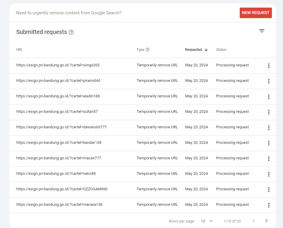Screen dimensions: 283x228
Task: Click help icon beside Submitted requests heading
Action: tap(71, 32)
